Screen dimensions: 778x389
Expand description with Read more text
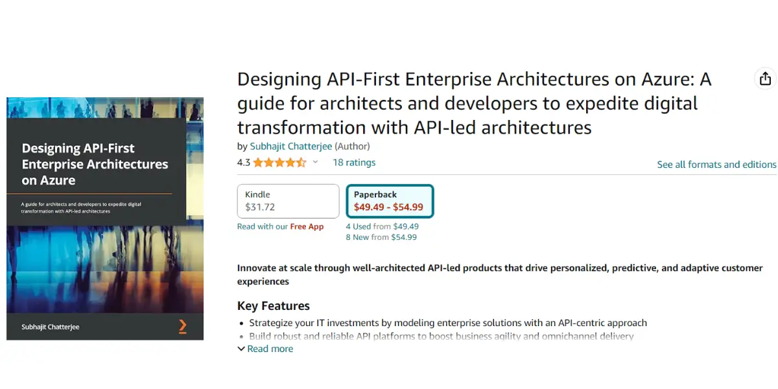270,349
